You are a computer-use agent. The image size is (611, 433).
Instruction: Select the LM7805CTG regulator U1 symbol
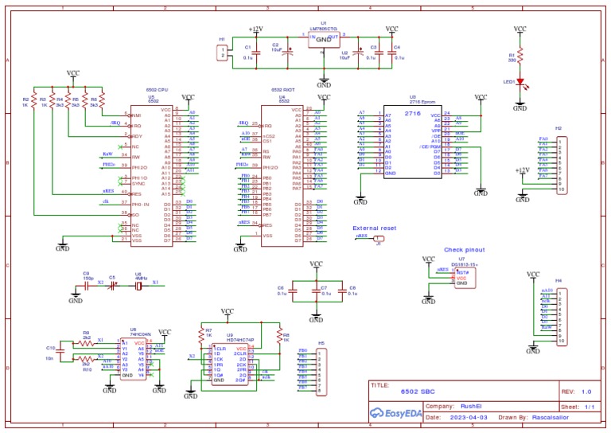(324, 40)
